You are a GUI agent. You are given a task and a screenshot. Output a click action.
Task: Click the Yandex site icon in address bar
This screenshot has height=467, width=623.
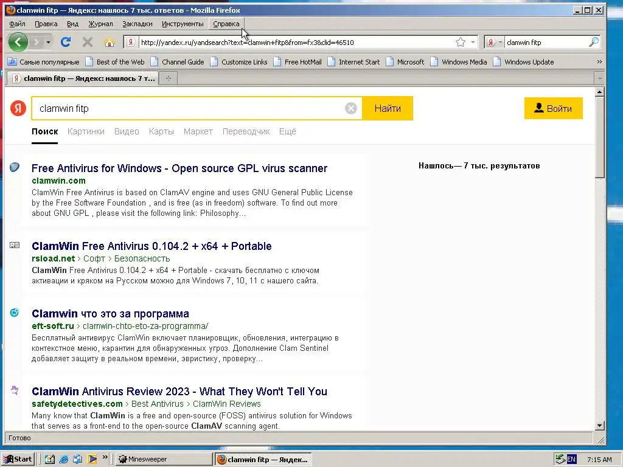pos(130,42)
